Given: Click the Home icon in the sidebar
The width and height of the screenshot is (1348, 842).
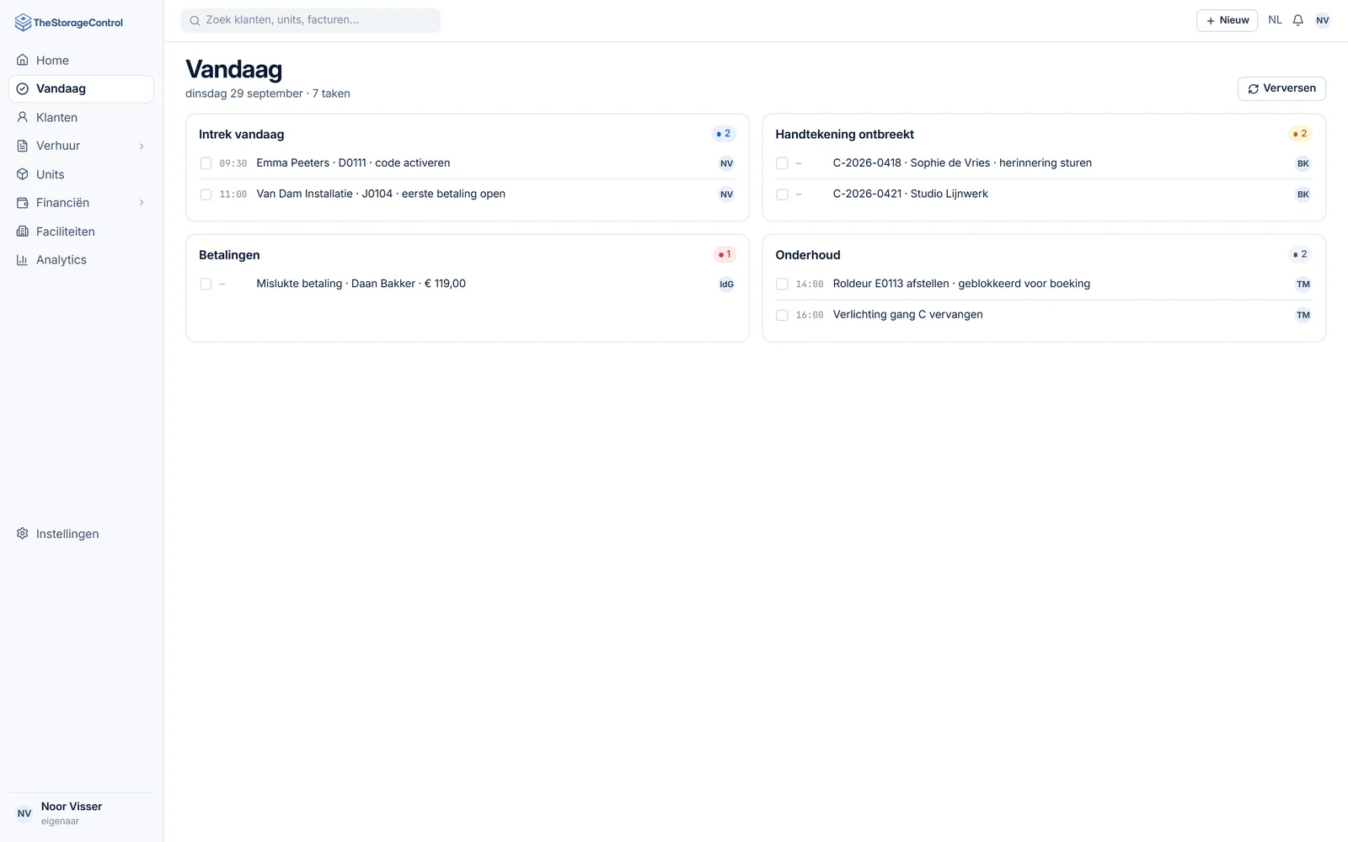Looking at the screenshot, I should pos(23,60).
